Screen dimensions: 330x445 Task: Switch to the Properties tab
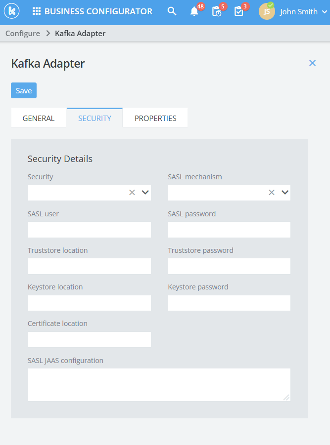coord(155,119)
